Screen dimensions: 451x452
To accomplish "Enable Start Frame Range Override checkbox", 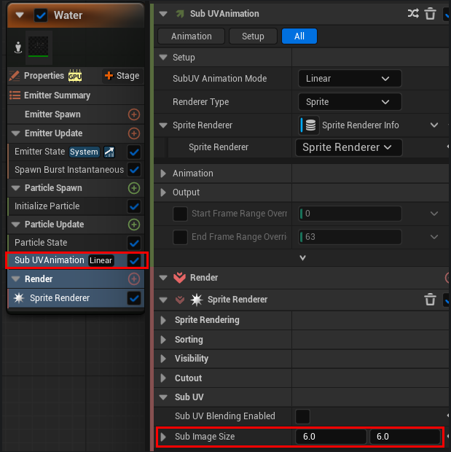I will tap(181, 214).
